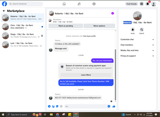Image resolution: width=160 pixels, height=117 pixels.
Task: Open the Facebook home logo
Action: 4,4
